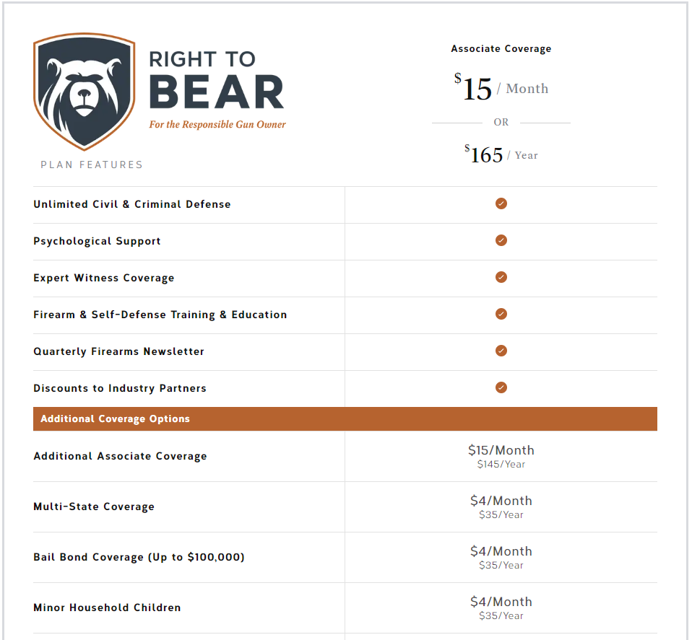This screenshot has width=692, height=640.
Task: Click Additional Associate Coverage $15/Month price
Action: click(501, 450)
